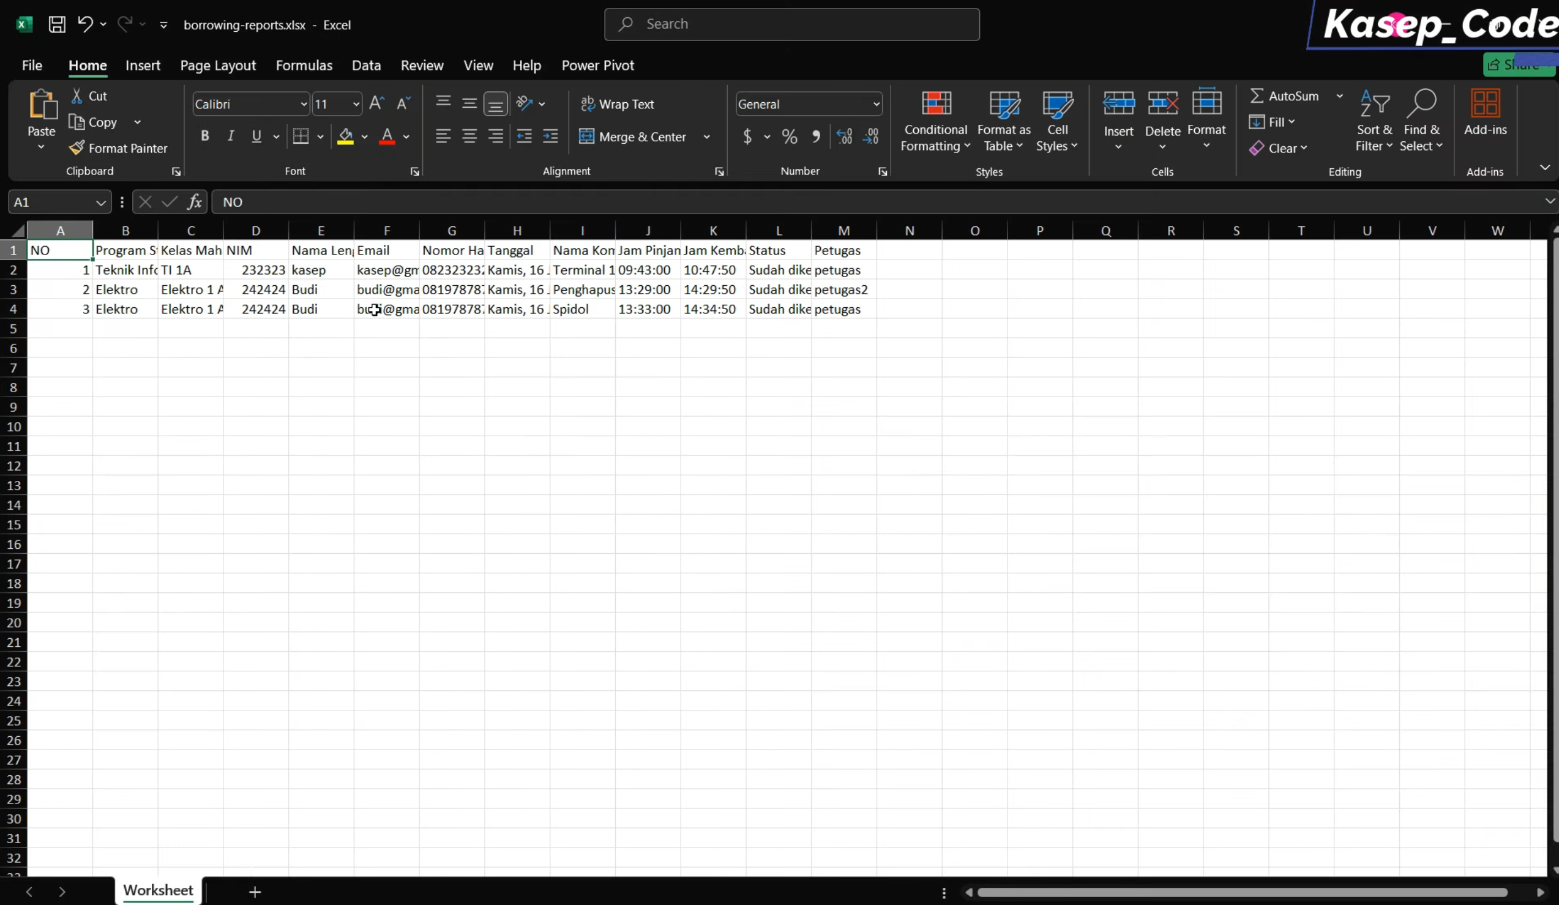Image resolution: width=1559 pixels, height=905 pixels.
Task: Click the Comma Style icon
Action: pyautogui.click(x=816, y=136)
